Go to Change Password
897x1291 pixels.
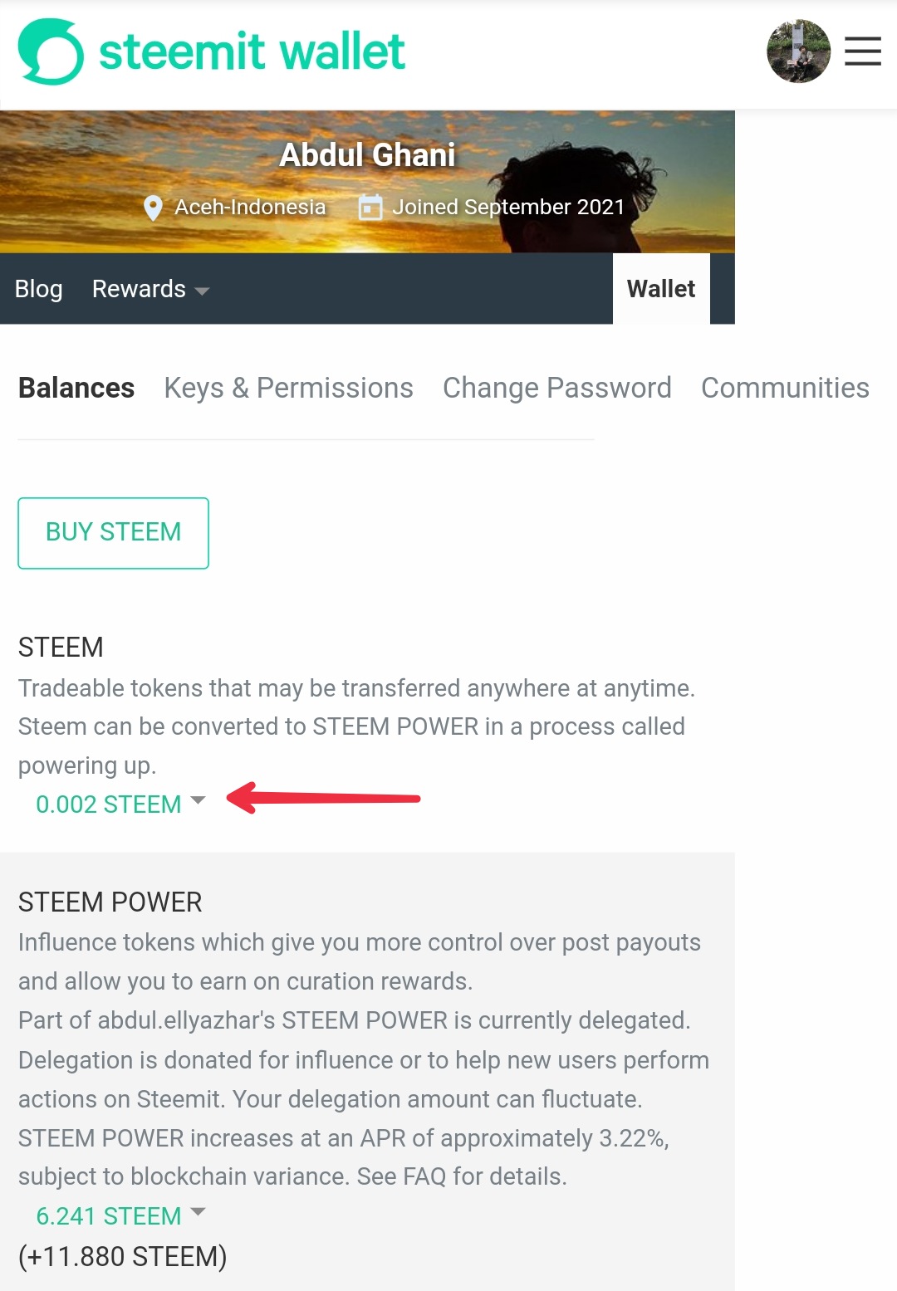(556, 388)
